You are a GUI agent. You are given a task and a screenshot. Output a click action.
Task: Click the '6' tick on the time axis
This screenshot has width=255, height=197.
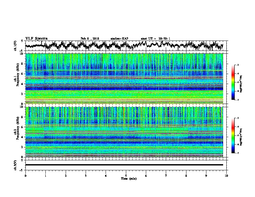146,176
